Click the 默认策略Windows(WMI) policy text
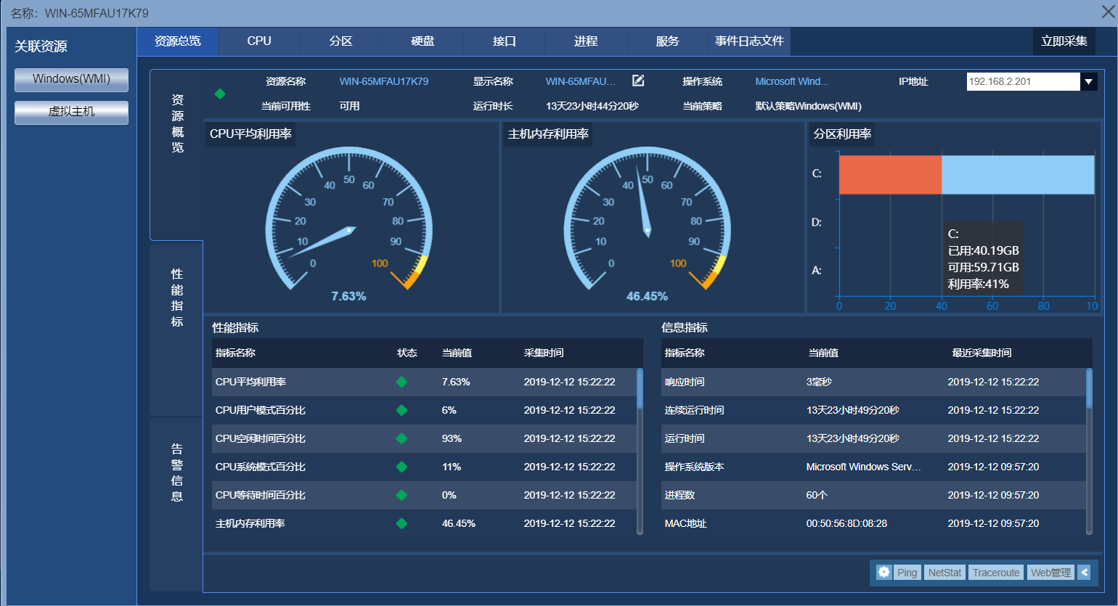This screenshot has height=606, width=1118. pyautogui.click(x=808, y=106)
